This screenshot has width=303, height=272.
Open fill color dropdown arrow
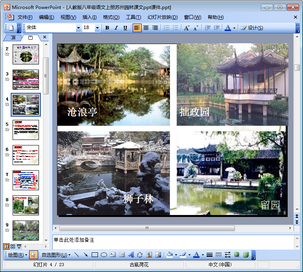click(176, 255)
